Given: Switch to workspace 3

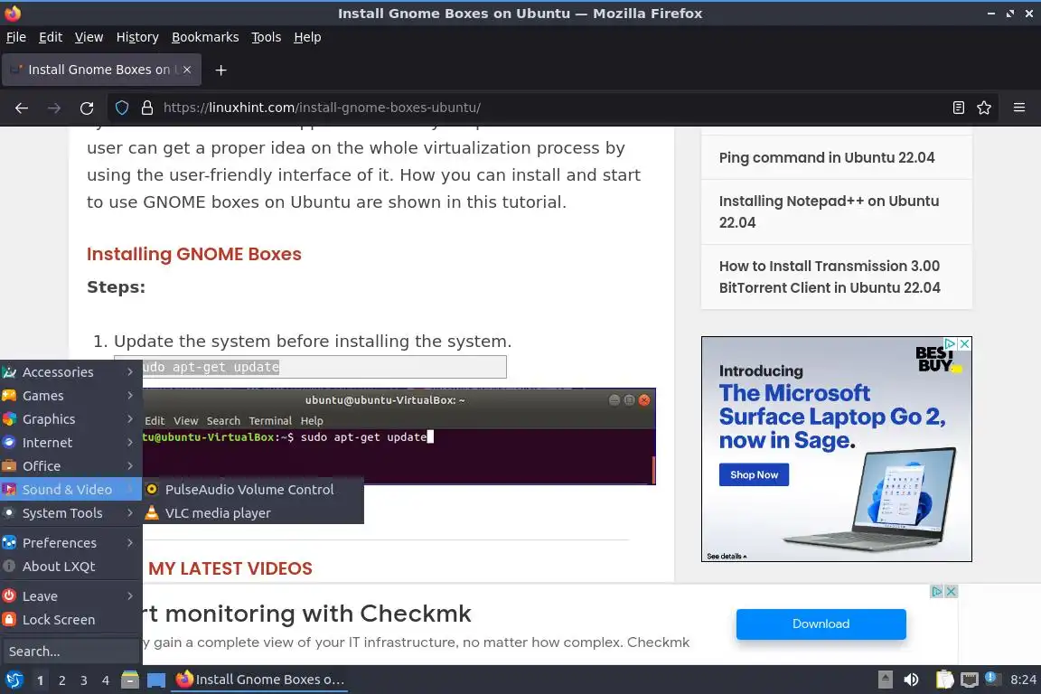Looking at the screenshot, I should pyautogui.click(x=84, y=680).
